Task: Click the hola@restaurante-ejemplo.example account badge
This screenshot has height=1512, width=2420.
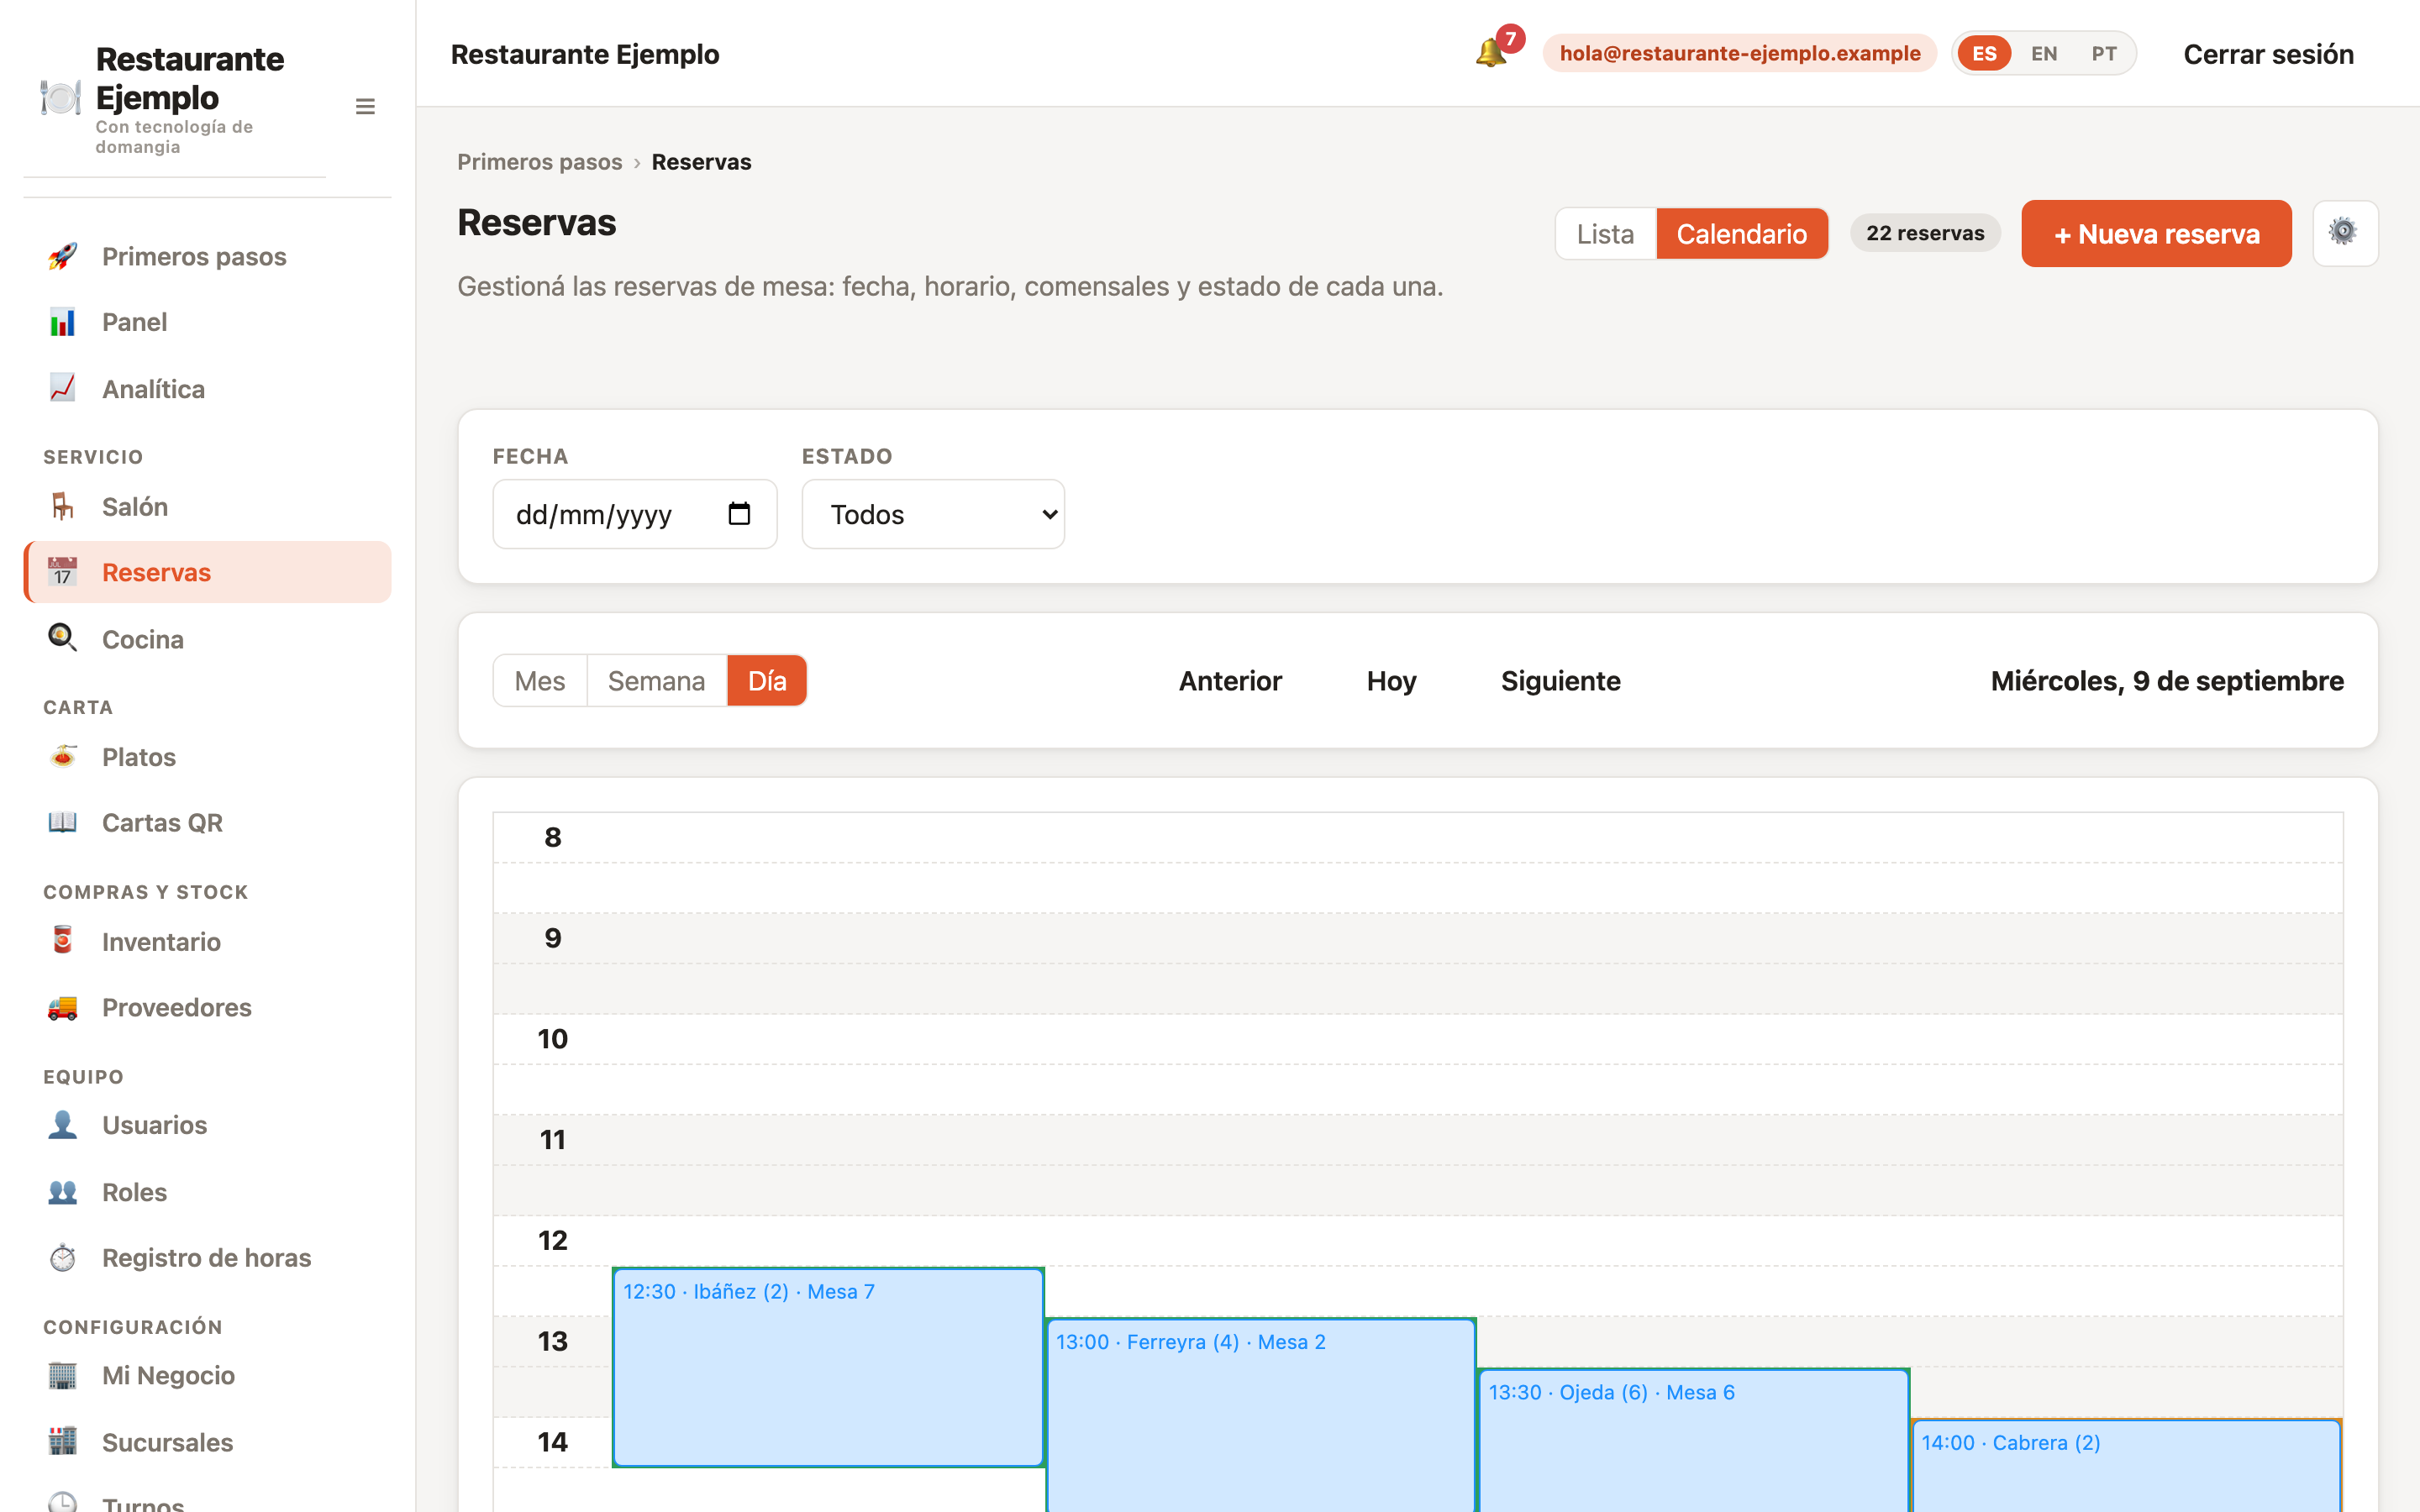Action: coord(1739,53)
